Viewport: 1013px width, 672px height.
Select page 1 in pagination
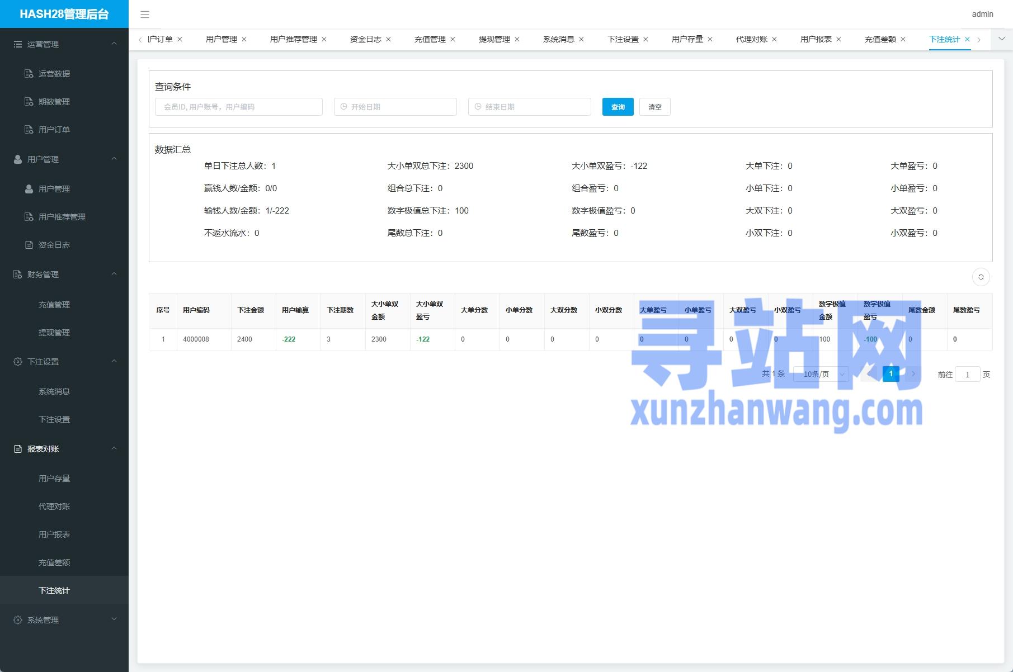[x=891, y=374]
